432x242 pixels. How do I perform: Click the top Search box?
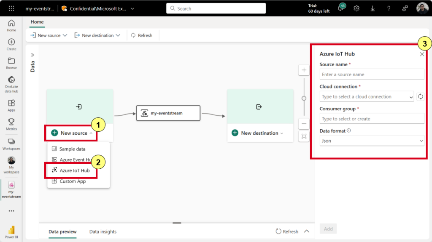click(x=216, y=8)
